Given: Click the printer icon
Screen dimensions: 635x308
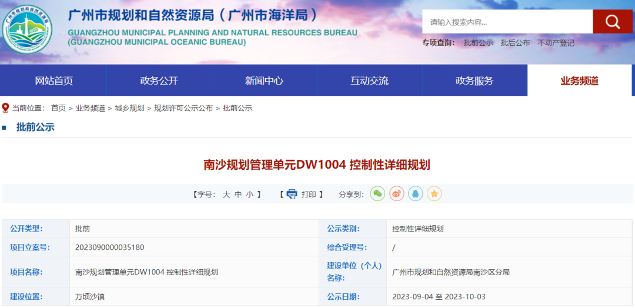Looking at the screenshot, I should click(x=292, y=195).
